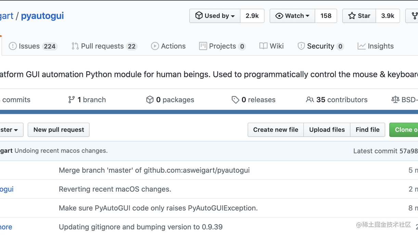Image resolution: width=418 pixels, height=235 pixels.
Task: Switch to the Pull requests tab
Action: [103, 46]
